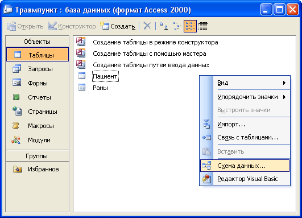Select the Пациент table
The width and height of the screenshot is (302, 218).
105,76
